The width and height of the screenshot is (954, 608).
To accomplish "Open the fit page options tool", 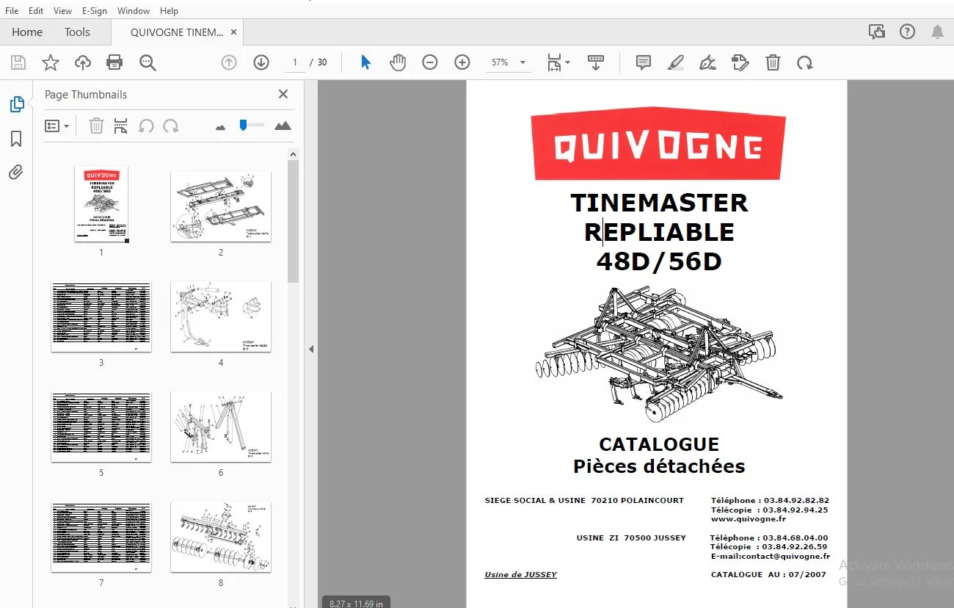I will click(558, 63).
